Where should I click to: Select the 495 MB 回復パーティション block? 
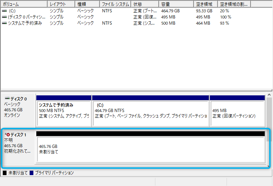pyautogui.click(x=237, y=111)
